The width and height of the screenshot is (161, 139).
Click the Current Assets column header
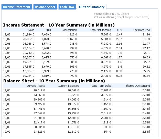(36, 86)
